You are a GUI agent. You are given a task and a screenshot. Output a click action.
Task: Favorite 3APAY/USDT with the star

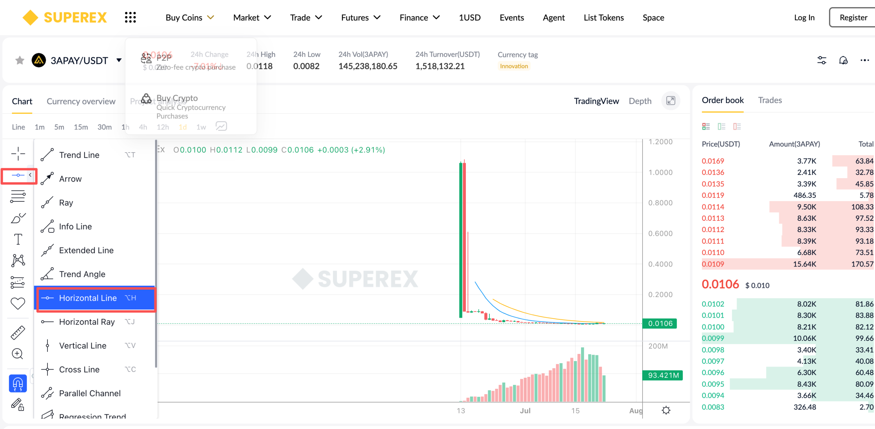pos(20,60)
